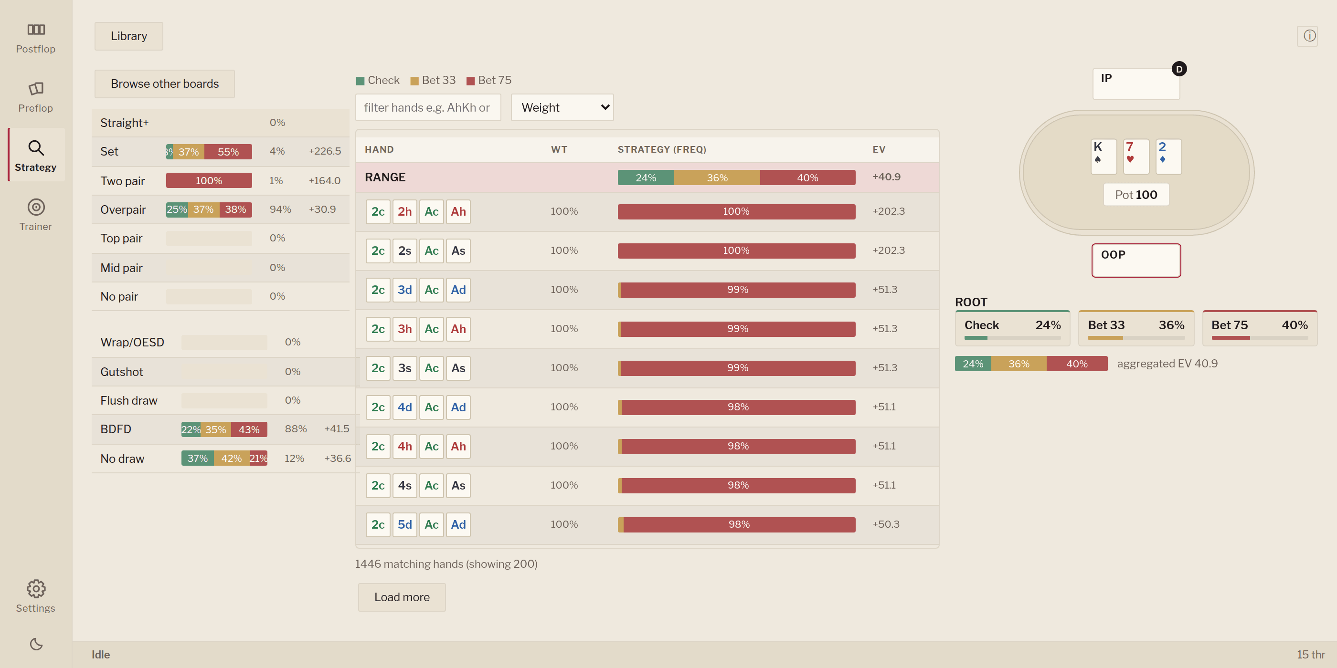Select the Two pair category row
This screenshot has height=668, width=1337.
click(221, 180)
